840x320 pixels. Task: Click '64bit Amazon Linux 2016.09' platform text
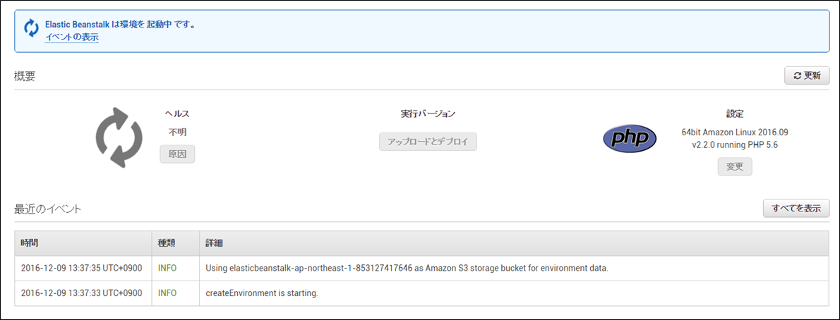pyautogui.click(x=735, y=132)
